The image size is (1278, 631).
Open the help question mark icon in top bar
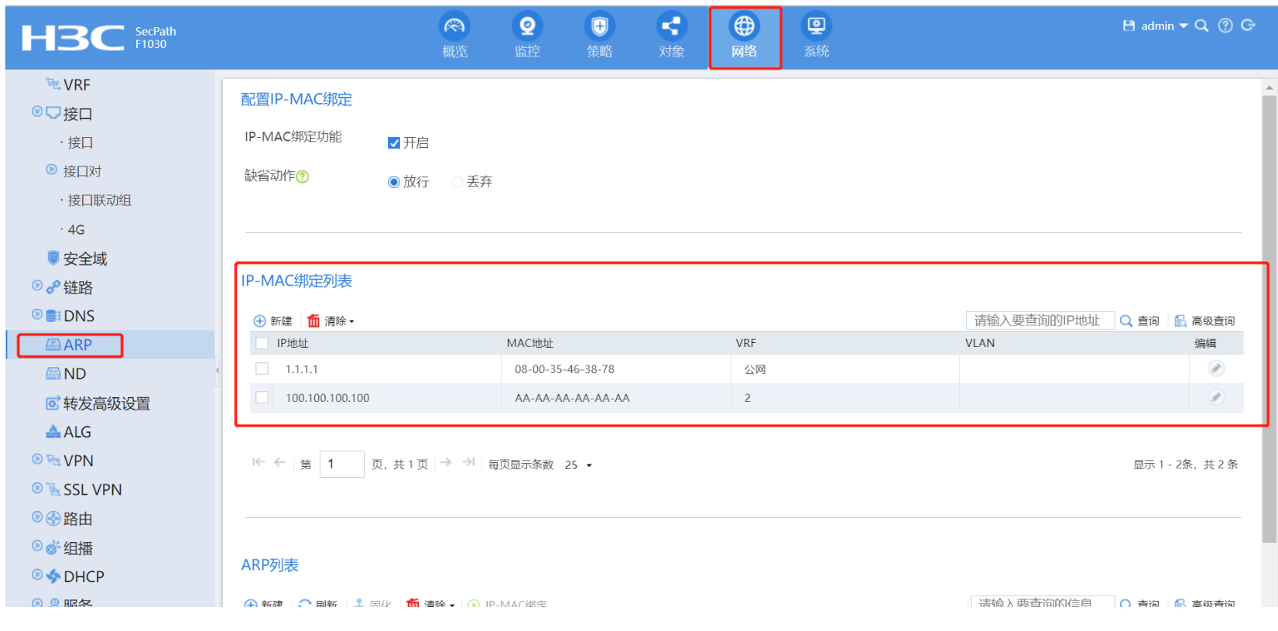tap(1225, 26)
